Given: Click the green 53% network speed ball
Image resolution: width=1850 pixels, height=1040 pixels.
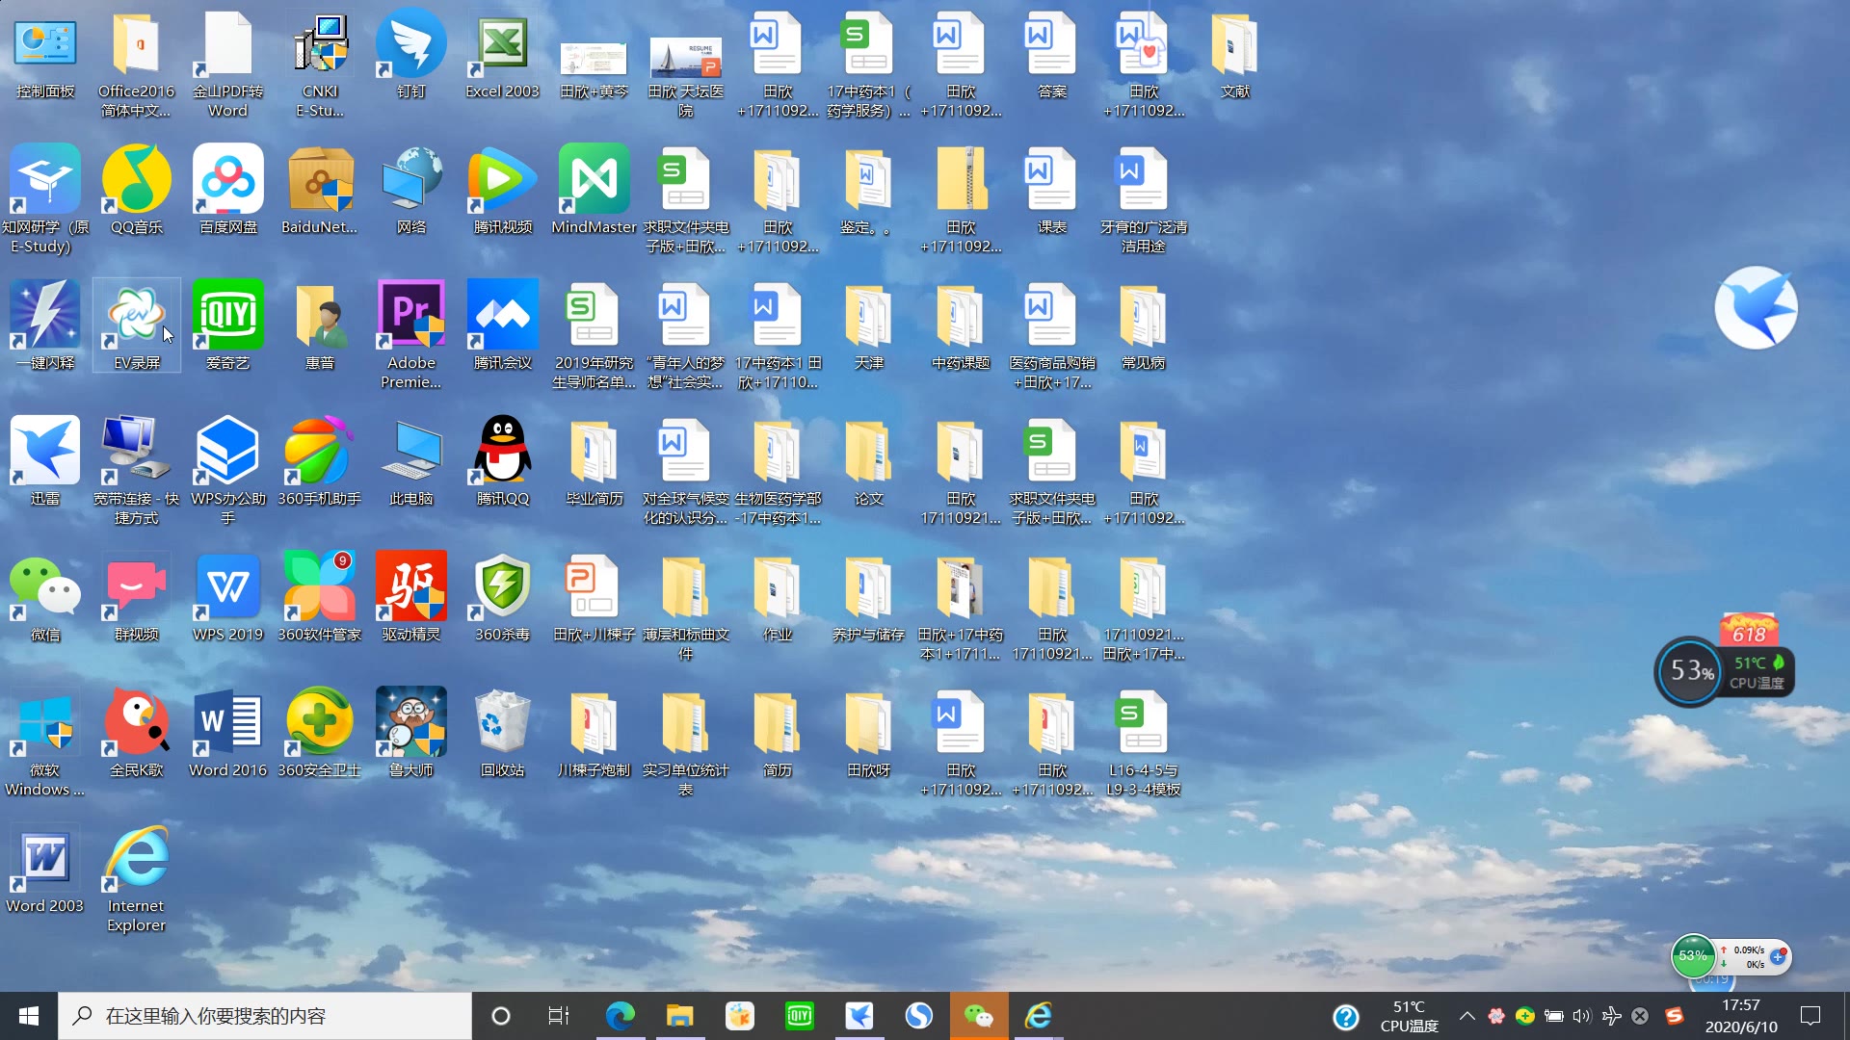Looking at the screenshot, I should click(1692, 956).
